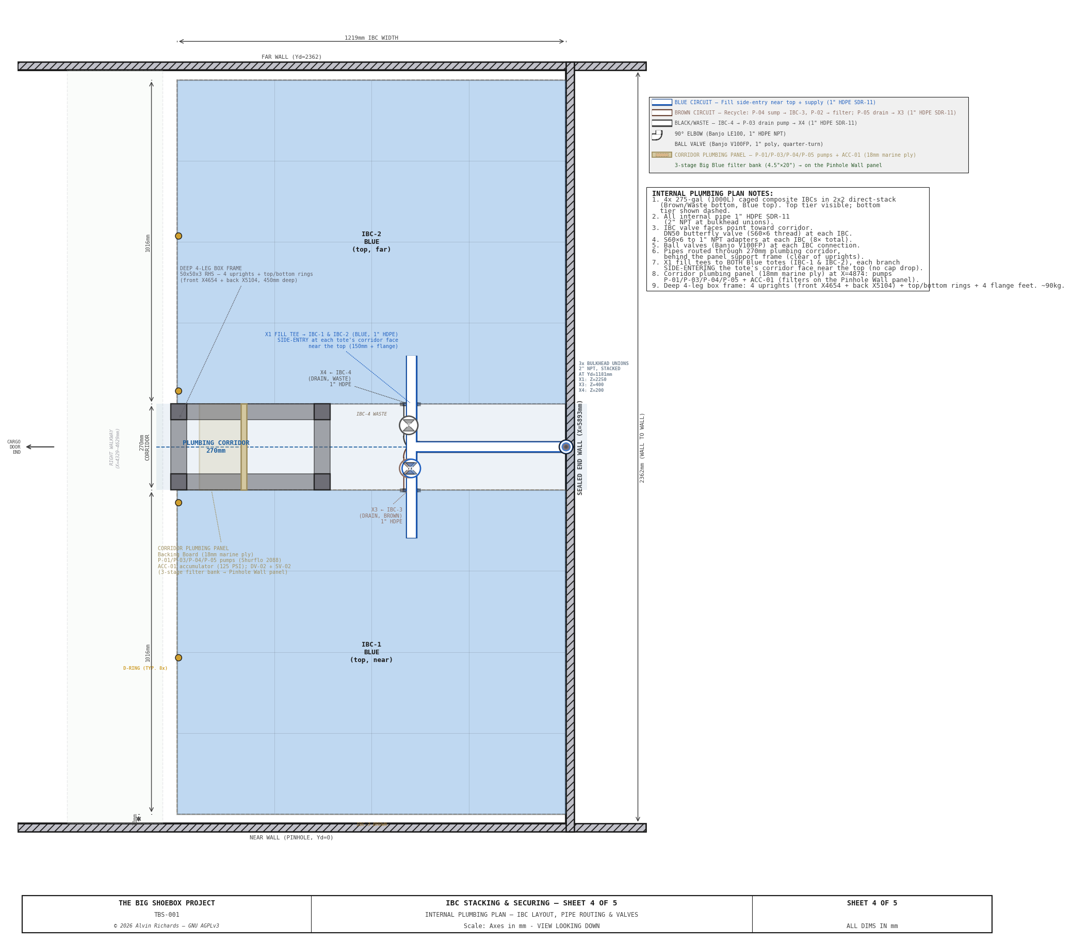
Task: Click note 9 about deep 4-leg box frame
Action: pyautogui.click(x=858, y=286)
